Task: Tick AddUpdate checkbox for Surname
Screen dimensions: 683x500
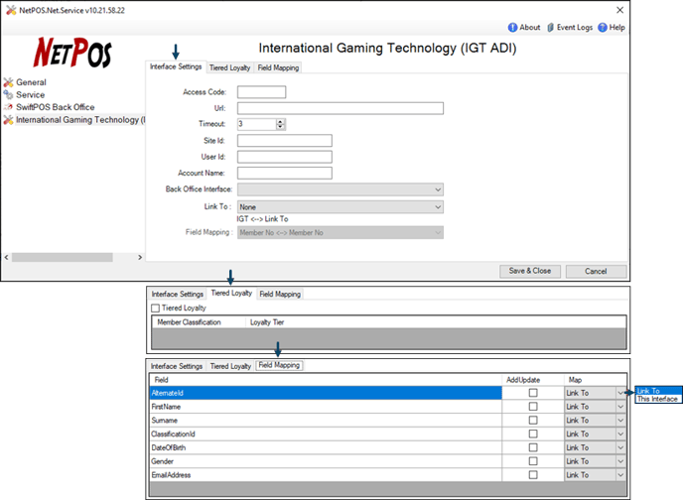Action: click(533, 421)
